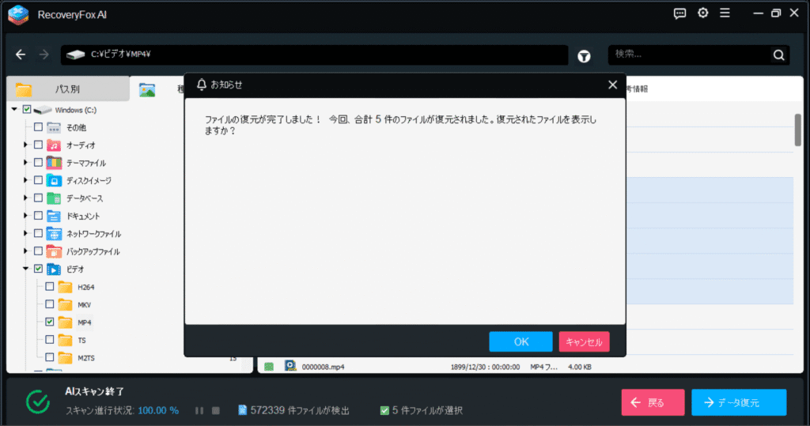Expand the データベース tree node
Screen dimensions: 810x426
25,198
